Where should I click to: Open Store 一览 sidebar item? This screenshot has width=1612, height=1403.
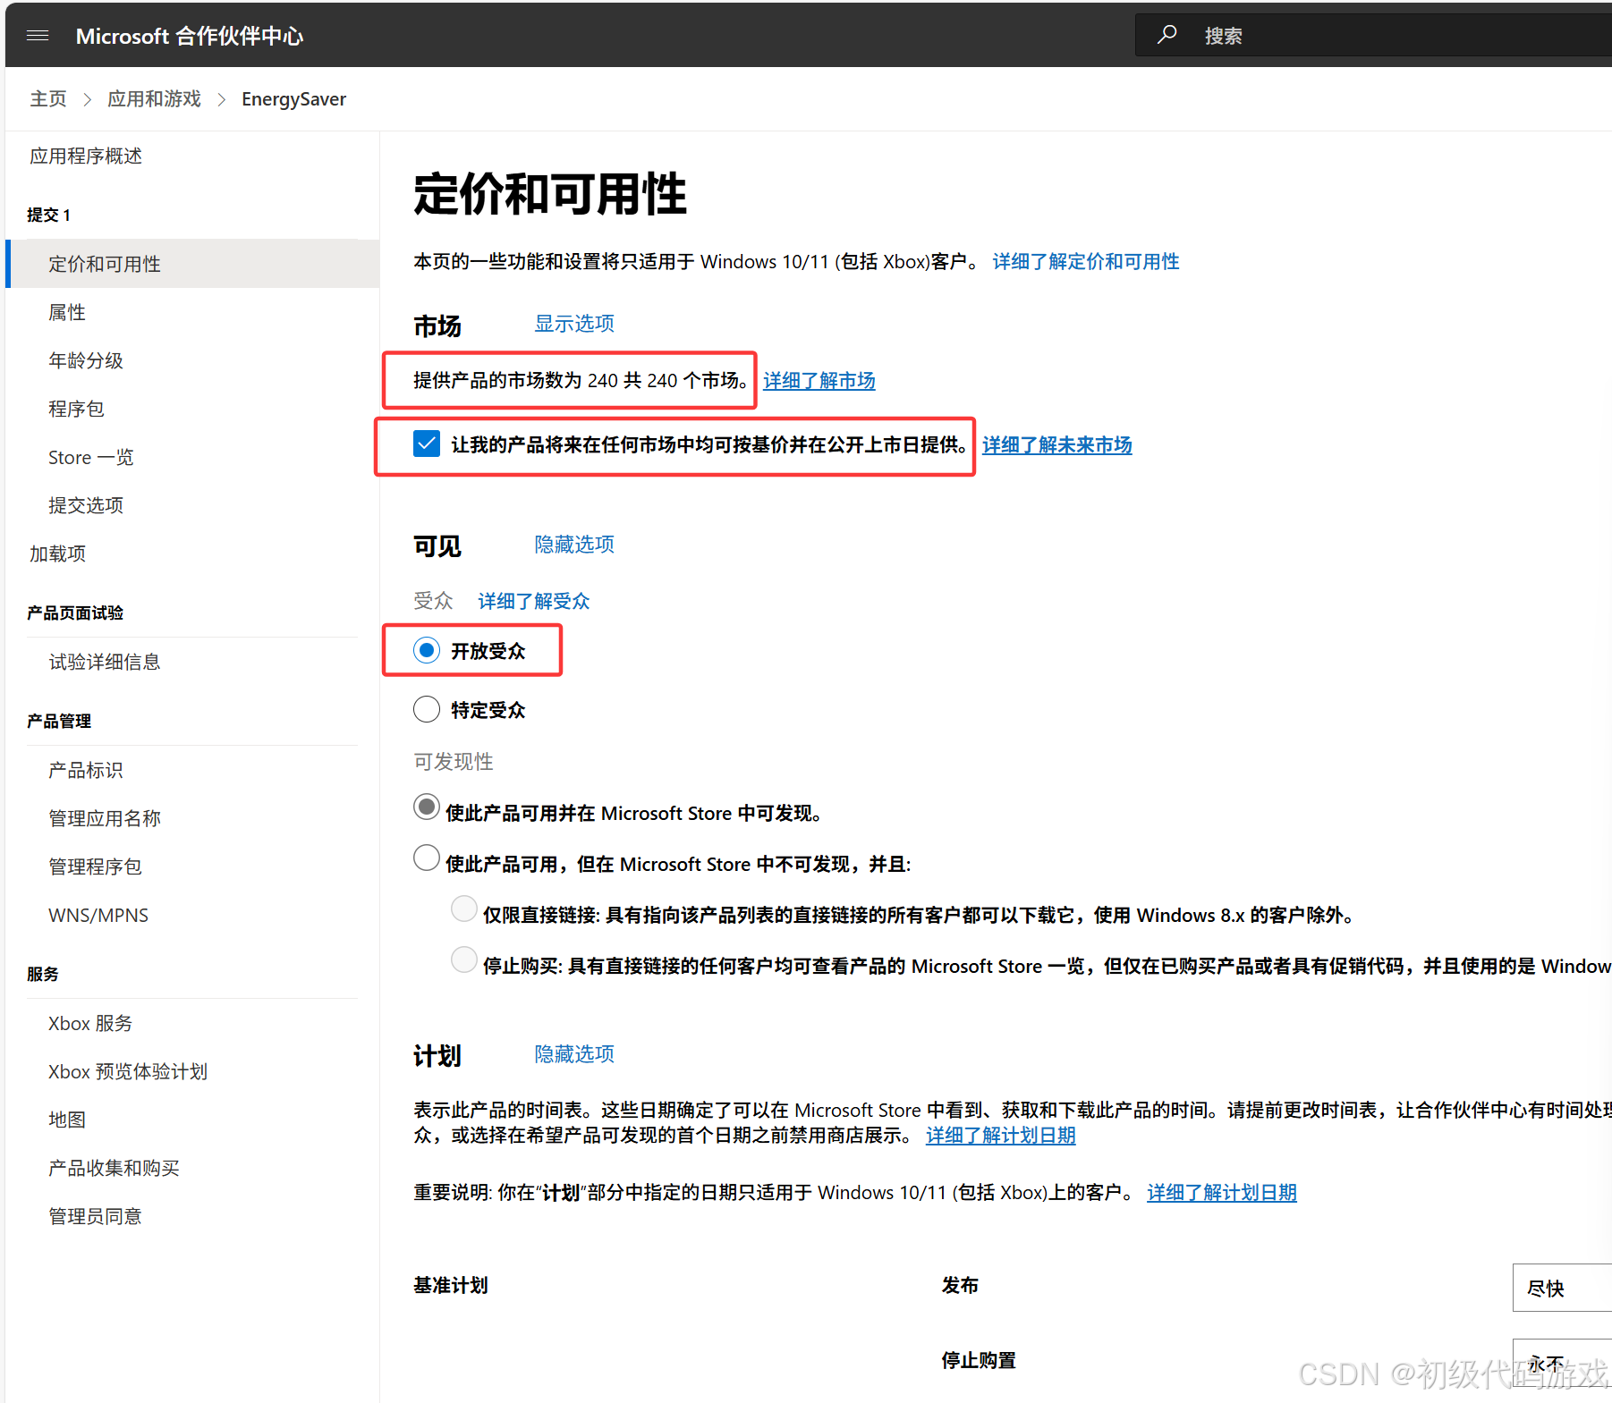click(x=90, y=457)
